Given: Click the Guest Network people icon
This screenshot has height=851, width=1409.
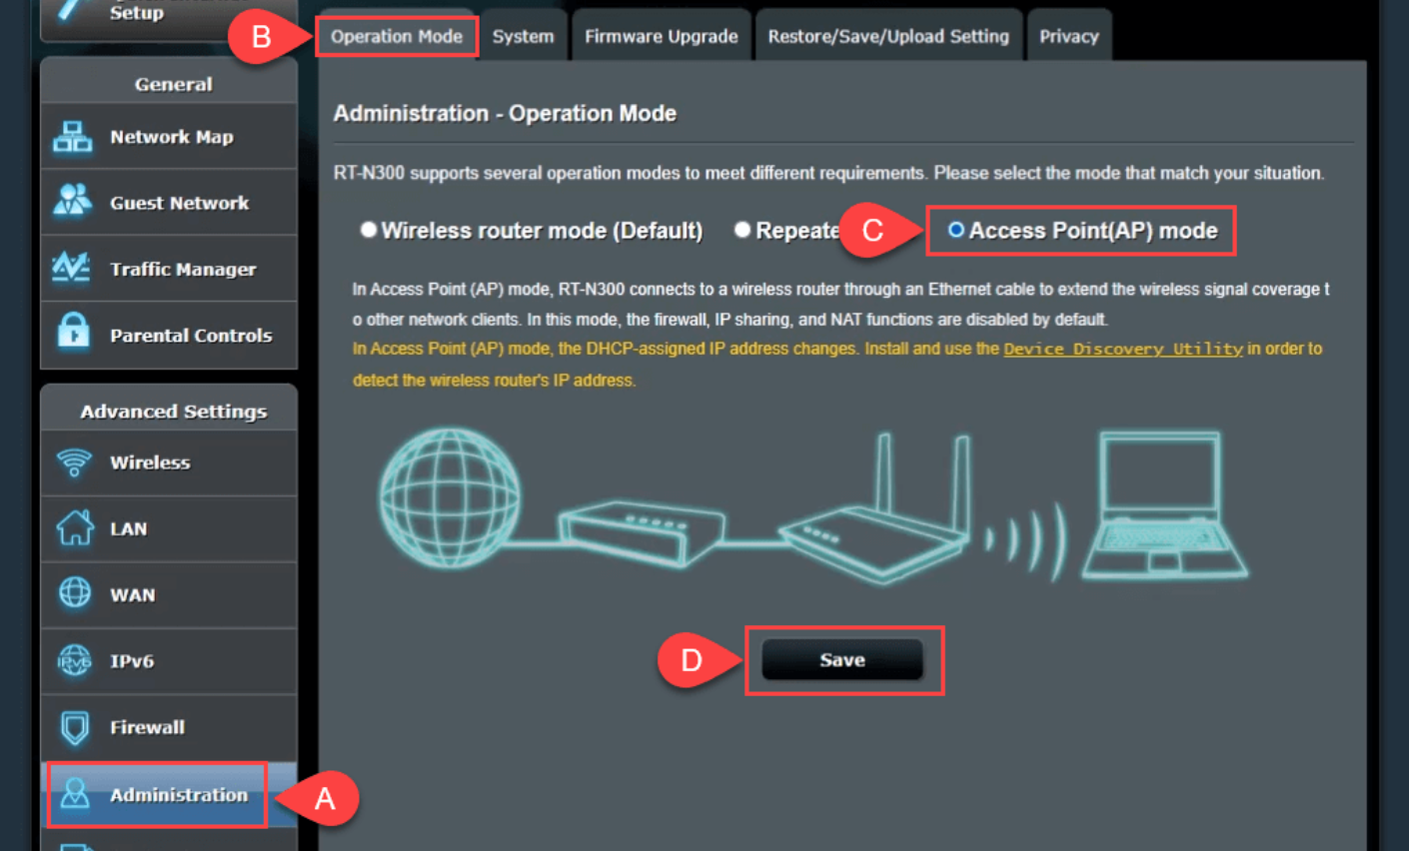Looking at the screenshot, I should coord(73,202).
